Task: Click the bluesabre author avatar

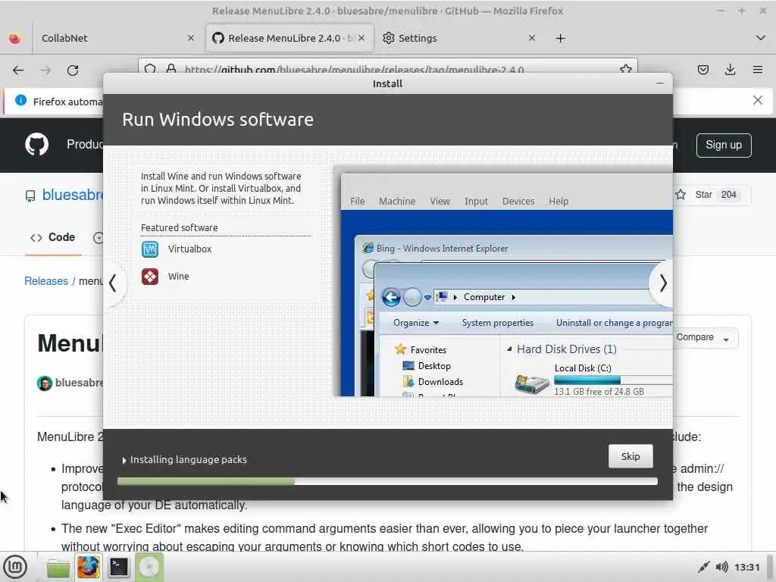Action: pyautogui.click(x=45, y=383)
